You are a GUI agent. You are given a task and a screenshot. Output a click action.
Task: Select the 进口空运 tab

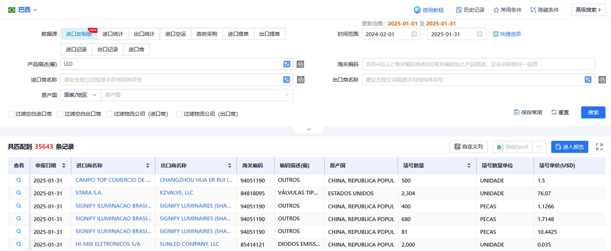(175, 34)
